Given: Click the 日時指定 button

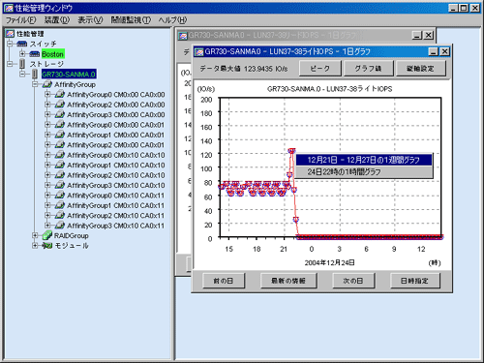Looking at the screenshot, I should point(414,281).
